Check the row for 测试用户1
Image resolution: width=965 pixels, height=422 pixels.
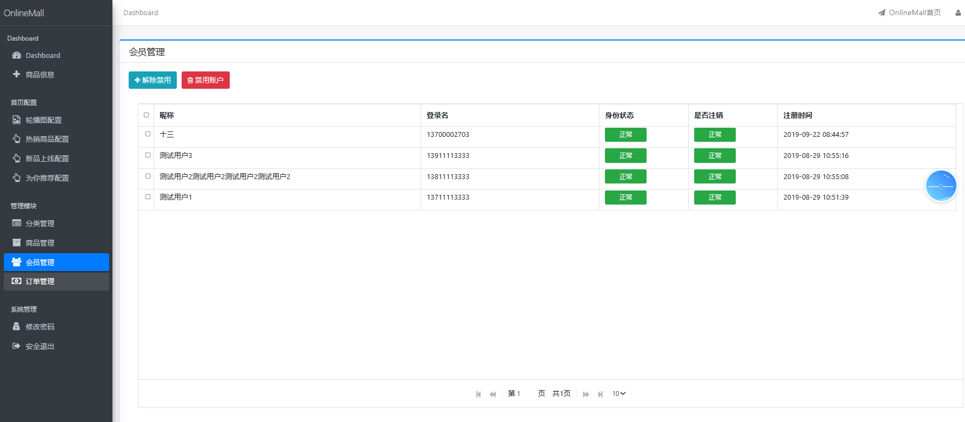[x=148, y=197]
